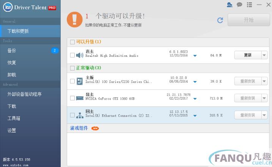Expand version dropdown for Intel motherboard driver
Image resolution: width=272 pixels, height=167 pixels.
tap(195, 82)
